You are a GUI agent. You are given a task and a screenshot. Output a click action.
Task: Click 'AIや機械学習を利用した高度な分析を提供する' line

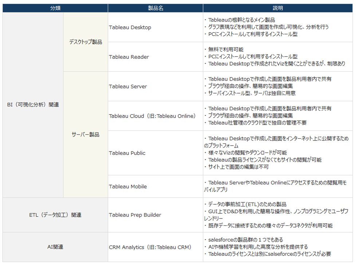pos(256,247)
